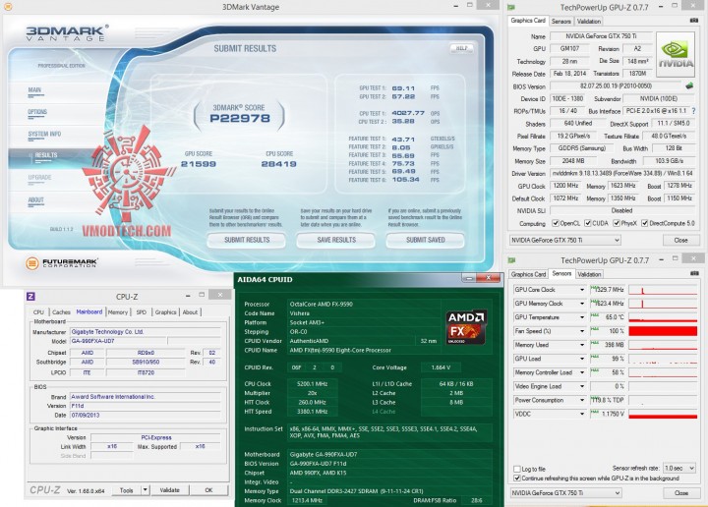Open the GPU Temperature sensor dropdown
This screenshot has width=708, height=507.
[581, 317]
